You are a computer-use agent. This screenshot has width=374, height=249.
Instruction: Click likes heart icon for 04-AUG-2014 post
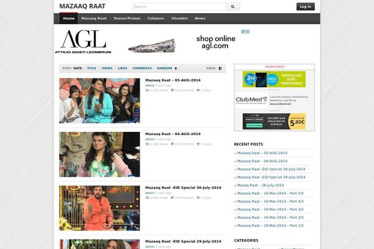[x=198, y=144]
